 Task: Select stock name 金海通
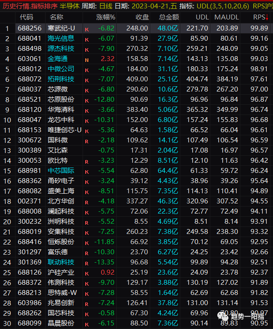click(x=58, y=59)
